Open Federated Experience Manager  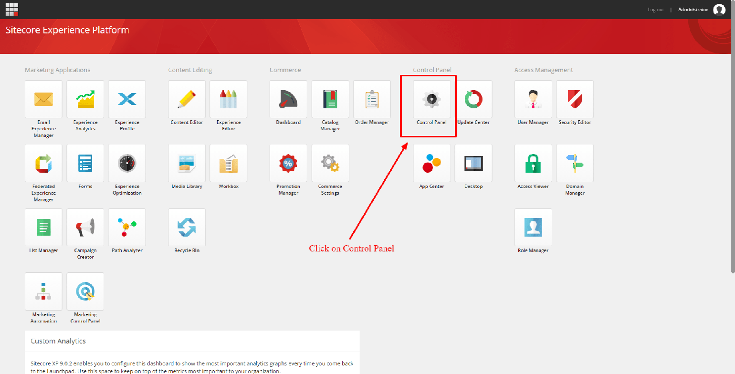pyautogui.click(x=43, y=163)
